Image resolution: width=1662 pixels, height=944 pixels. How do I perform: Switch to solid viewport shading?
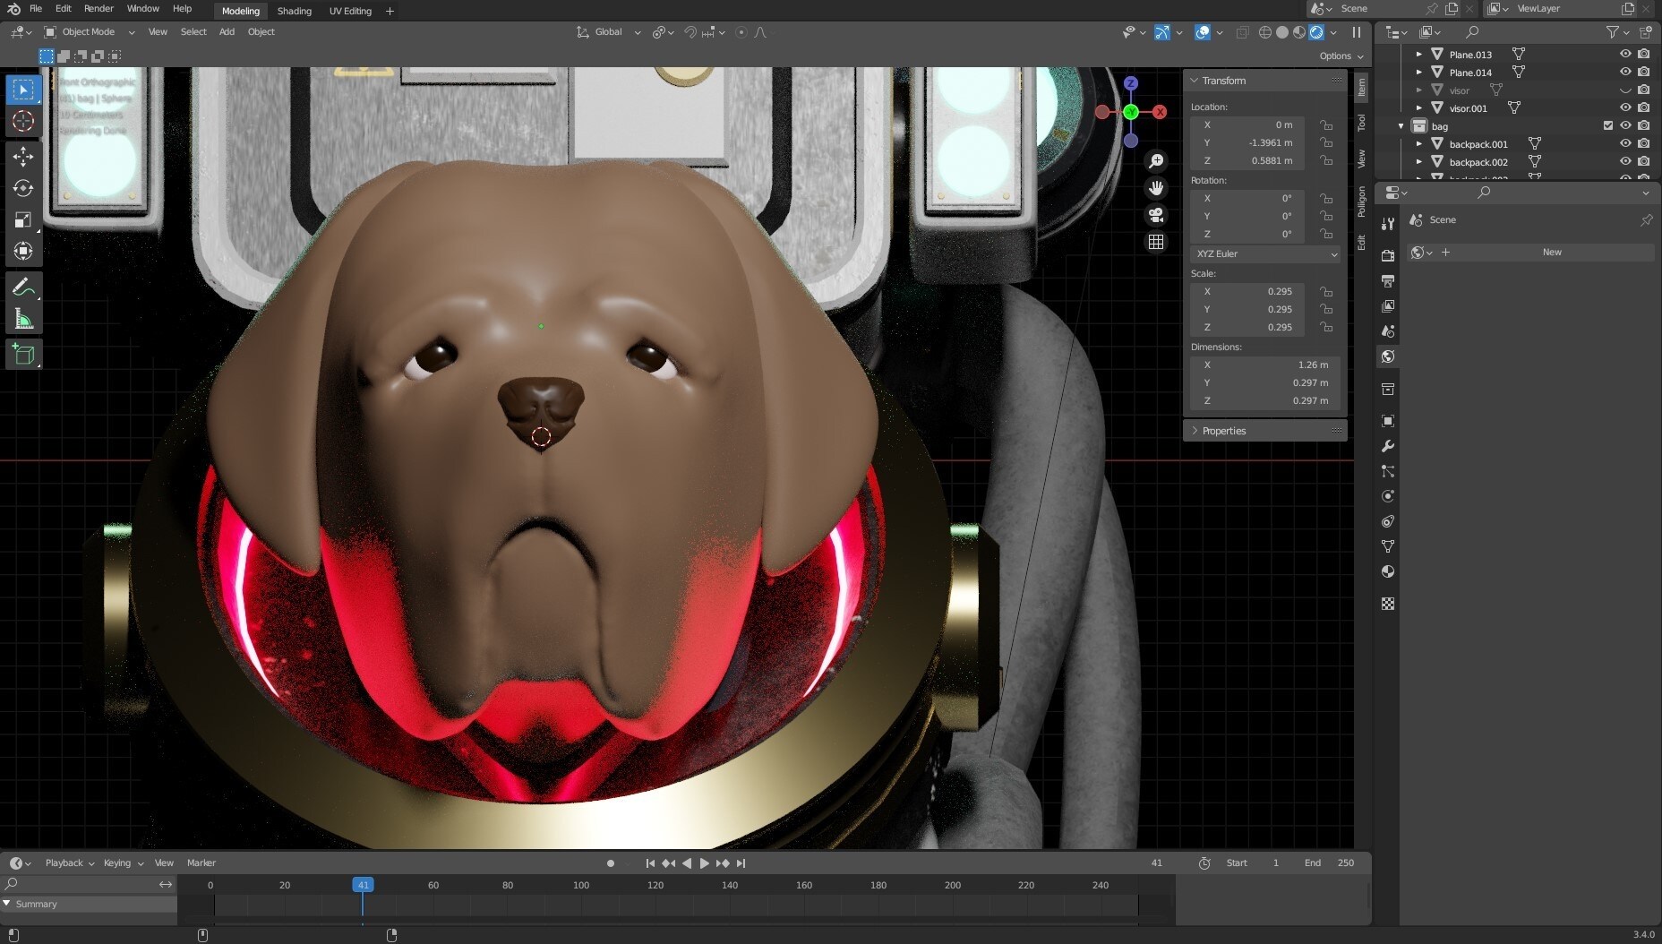1282,32
